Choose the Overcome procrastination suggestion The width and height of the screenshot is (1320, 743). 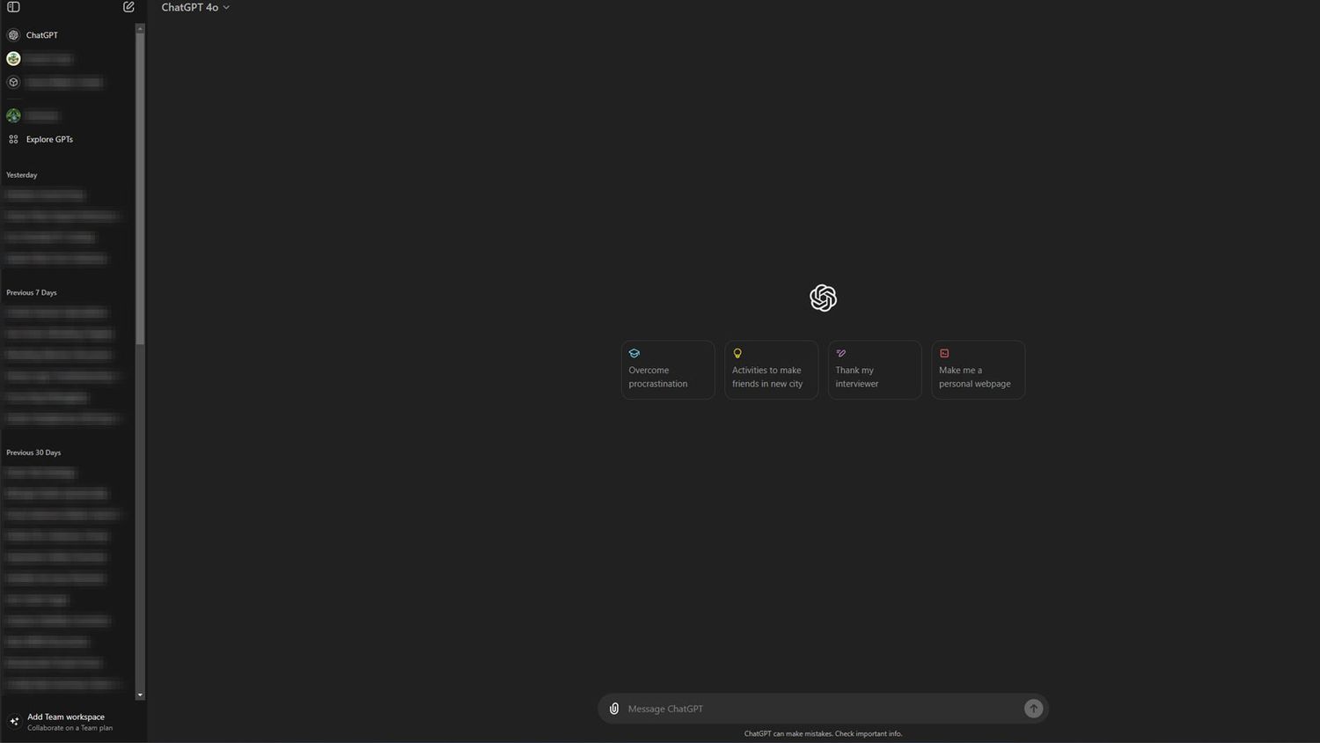668,370
